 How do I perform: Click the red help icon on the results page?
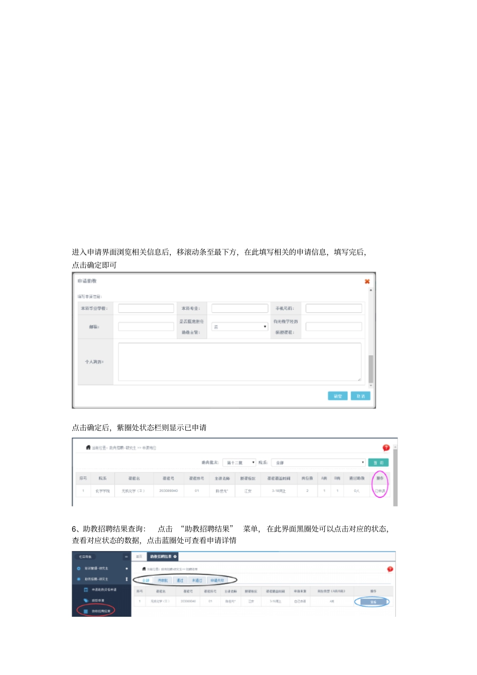390,569
